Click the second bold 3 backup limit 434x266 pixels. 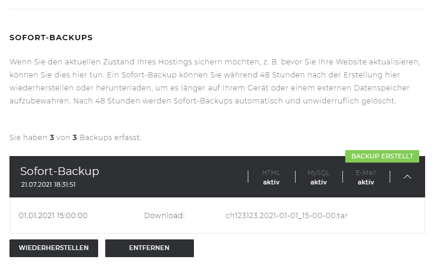75,138
